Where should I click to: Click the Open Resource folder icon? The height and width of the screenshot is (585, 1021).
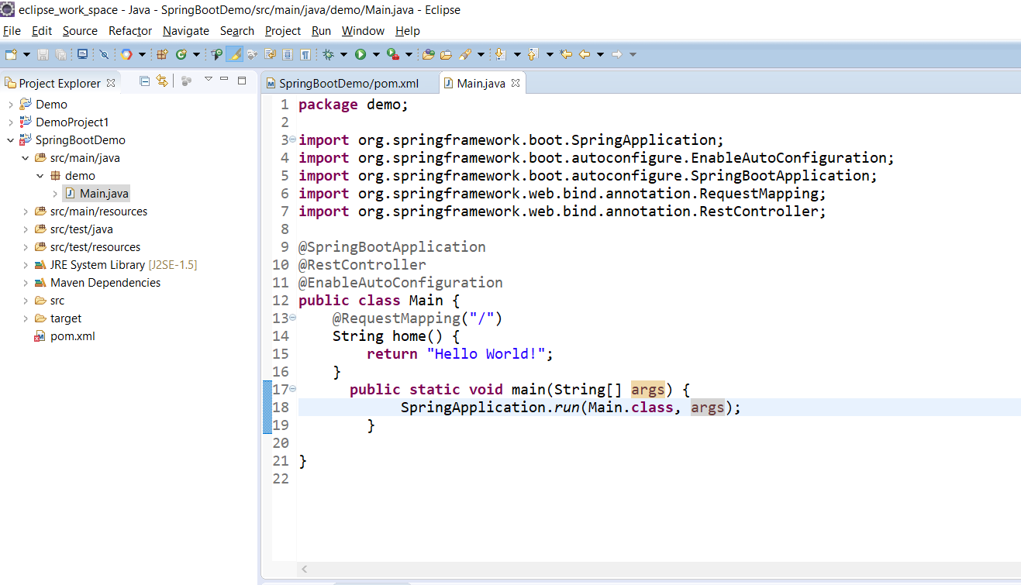coord(446,54)
